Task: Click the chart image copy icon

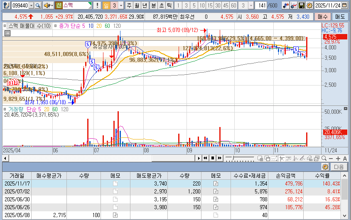Action: [x=317, y=159]
